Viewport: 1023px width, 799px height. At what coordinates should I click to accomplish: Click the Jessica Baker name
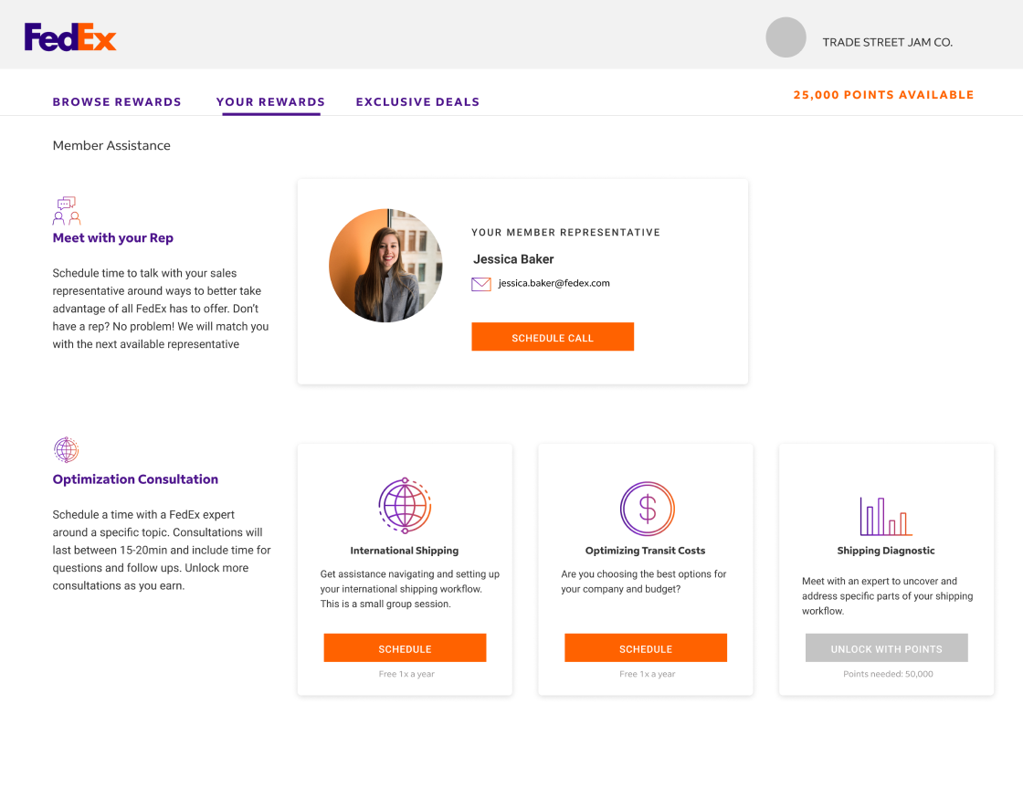pyautogui.click(x=513, y=259)
